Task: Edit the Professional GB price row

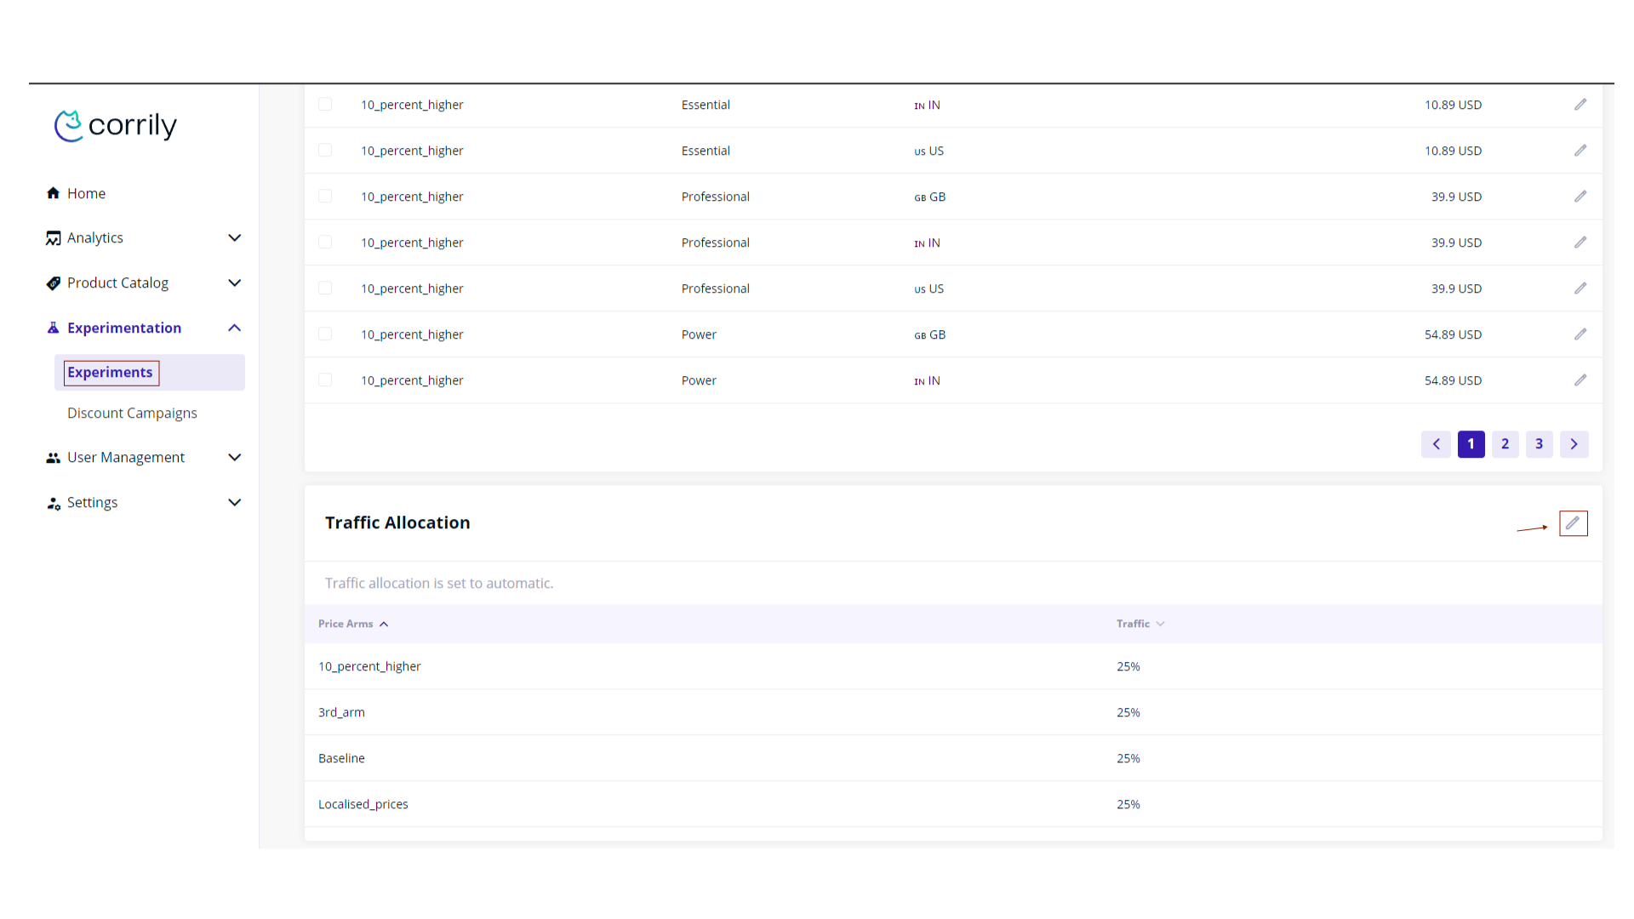Action: click(x=1580, y=197)
